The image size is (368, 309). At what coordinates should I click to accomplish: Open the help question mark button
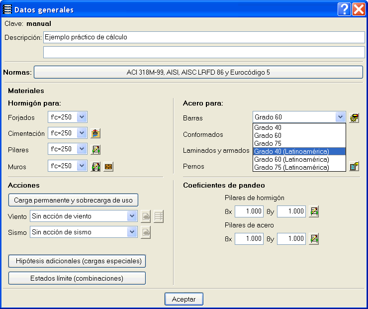point(343,9)
